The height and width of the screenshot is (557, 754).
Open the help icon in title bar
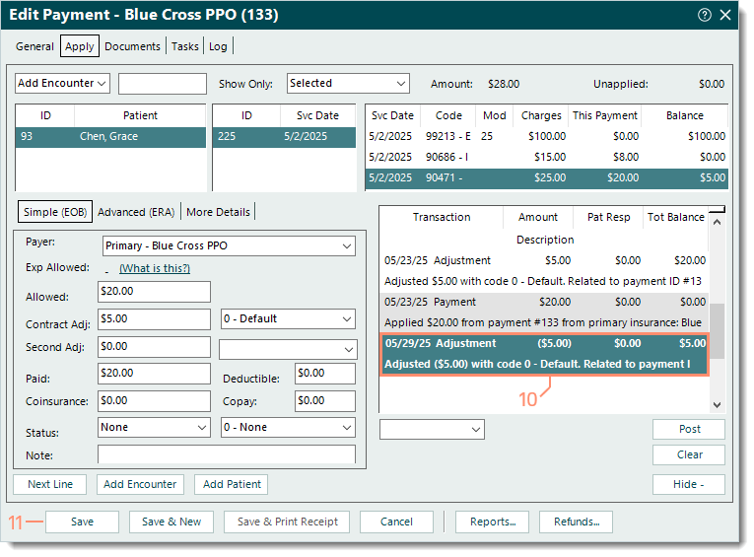704,15
